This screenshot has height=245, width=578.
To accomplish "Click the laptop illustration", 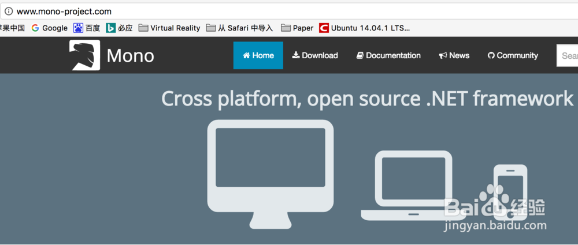I will pos(413,186).
